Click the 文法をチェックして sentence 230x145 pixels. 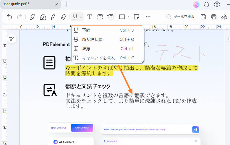(131, 103)
